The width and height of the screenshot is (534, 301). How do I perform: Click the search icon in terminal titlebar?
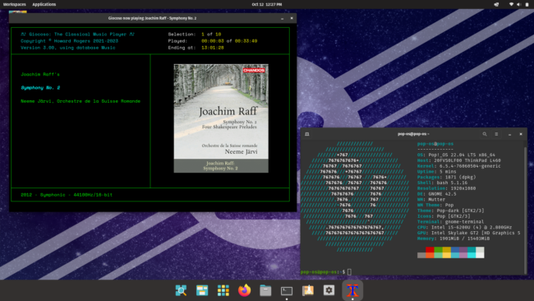(x=485, y=134)
